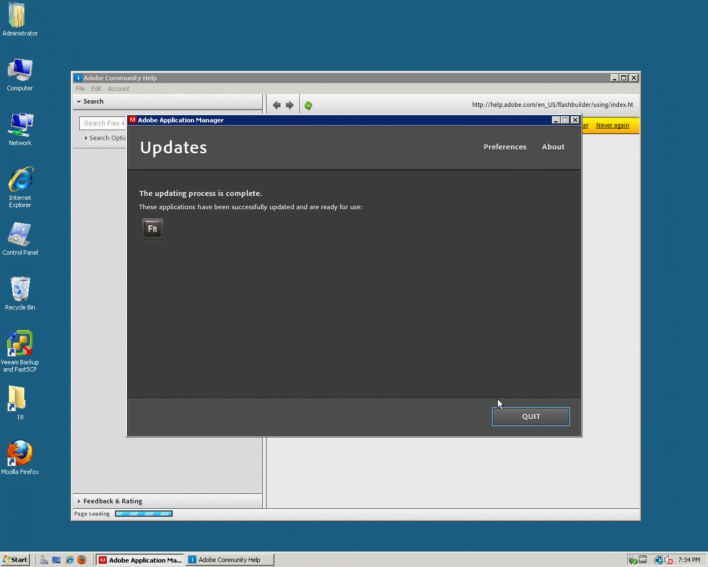Open the File menu in Community Help
The image size is (708, 567).
[x=80, y=89]
